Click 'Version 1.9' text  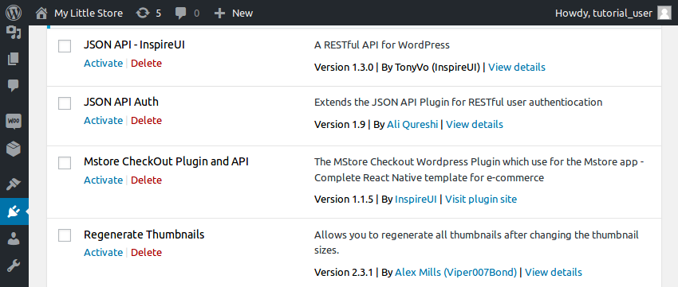[340, 125]
